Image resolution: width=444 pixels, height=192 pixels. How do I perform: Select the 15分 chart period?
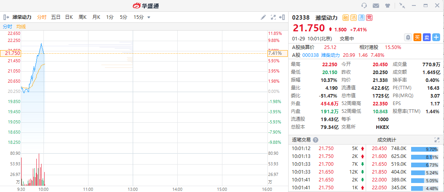(x=139, y=17)
